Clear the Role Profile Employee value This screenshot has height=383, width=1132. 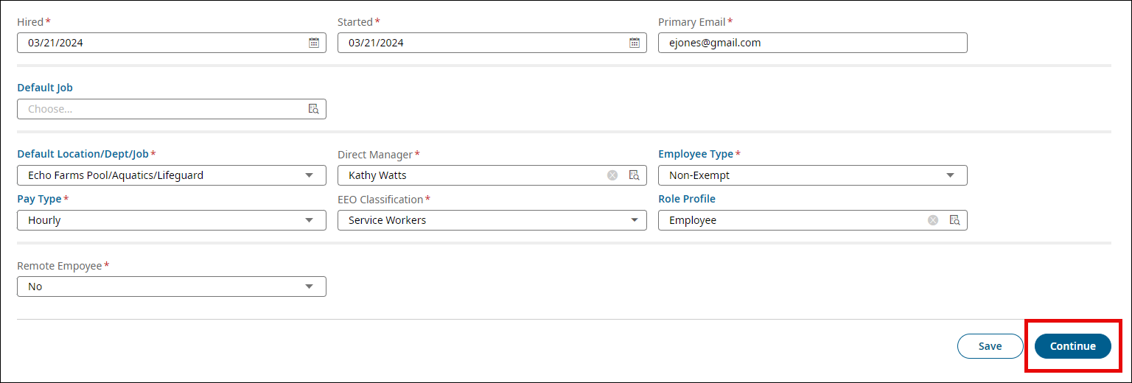click(x=933, y=220)
